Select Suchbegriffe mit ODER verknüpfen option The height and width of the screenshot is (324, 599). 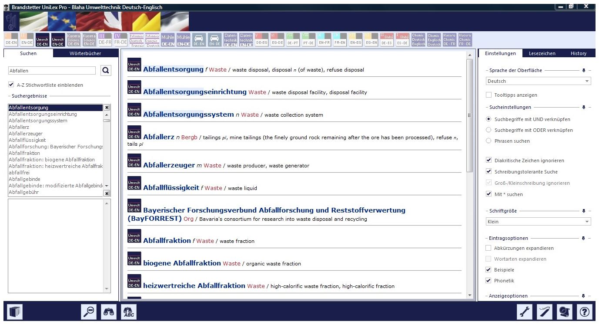click(x=489, y=130)
